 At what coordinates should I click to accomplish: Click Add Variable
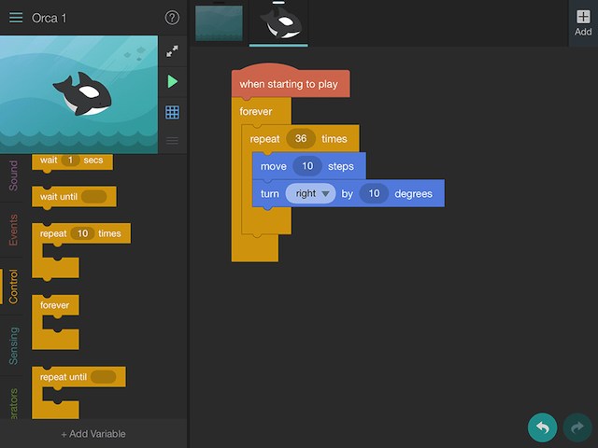(x=93, y=434)
